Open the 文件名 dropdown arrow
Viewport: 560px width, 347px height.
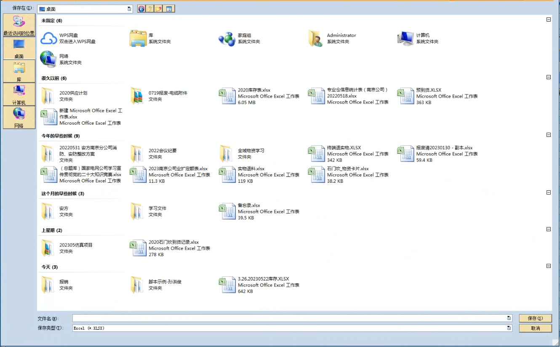509,318
